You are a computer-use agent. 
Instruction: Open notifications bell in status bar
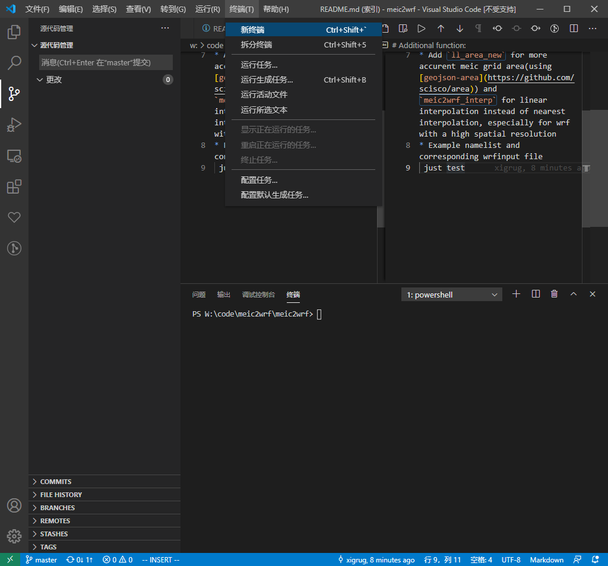(x=595, y=559)
